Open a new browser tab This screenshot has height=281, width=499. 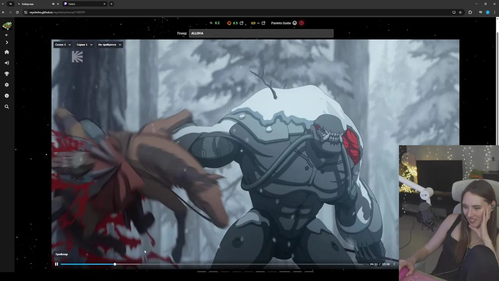[x=111, y=4]
